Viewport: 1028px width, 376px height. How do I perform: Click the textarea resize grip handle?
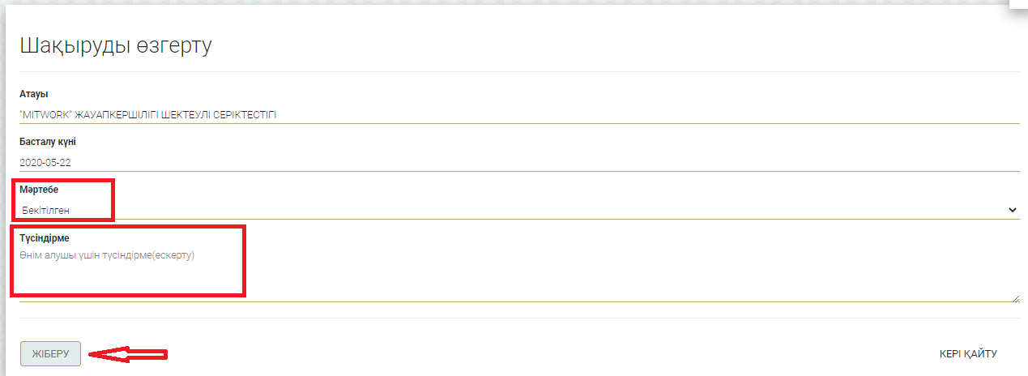1016,299
